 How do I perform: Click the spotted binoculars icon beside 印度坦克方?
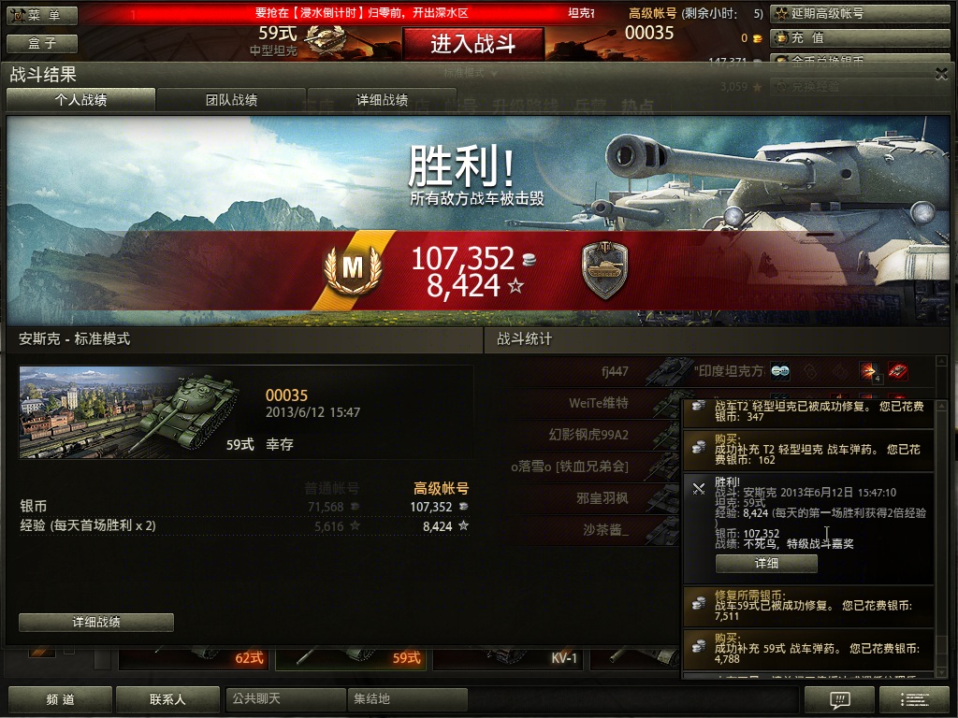tap(780, 370)
